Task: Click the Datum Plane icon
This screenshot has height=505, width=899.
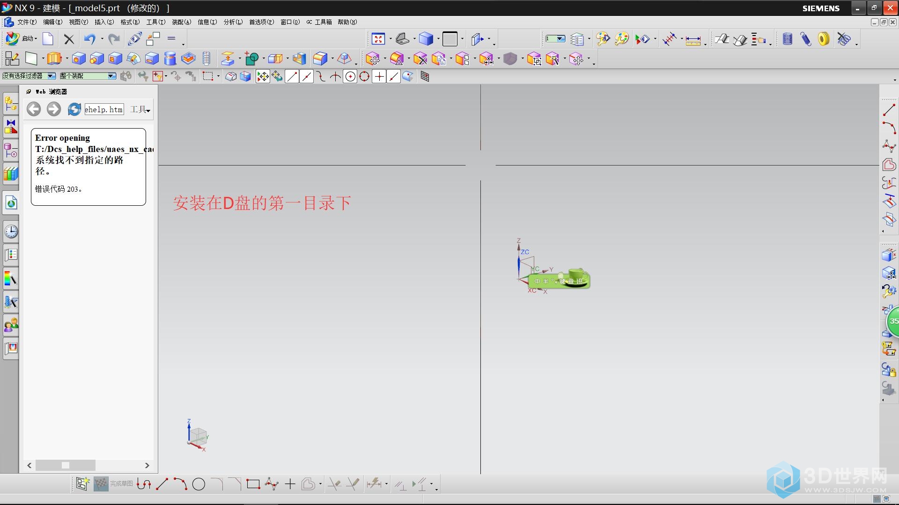Action: [31, 58]
